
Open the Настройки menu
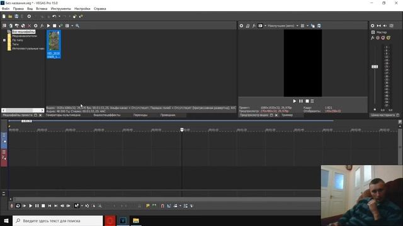[82, 9]
